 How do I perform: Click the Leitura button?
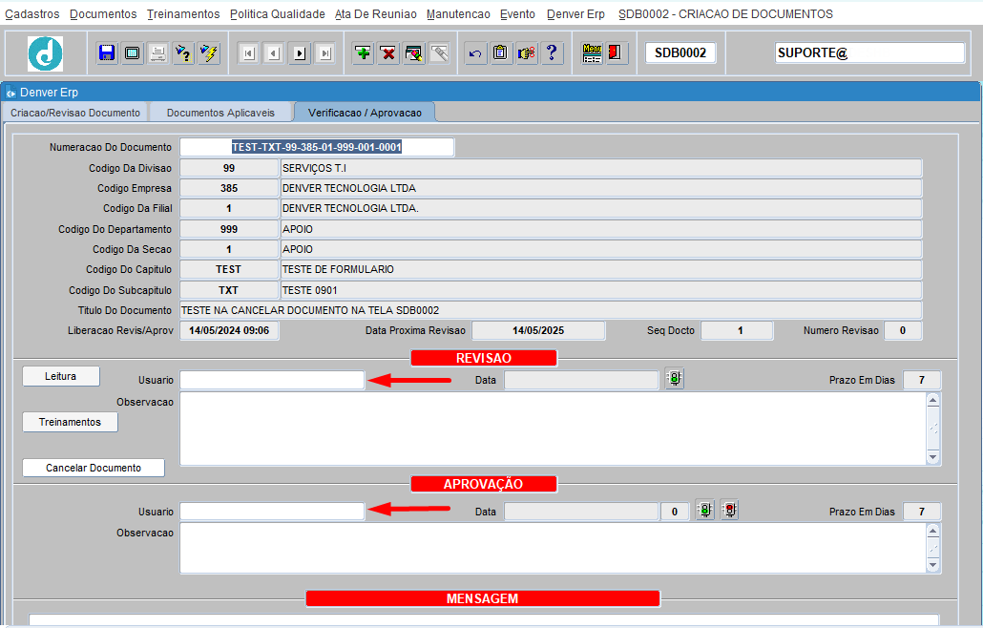click(x=61, y=376)
